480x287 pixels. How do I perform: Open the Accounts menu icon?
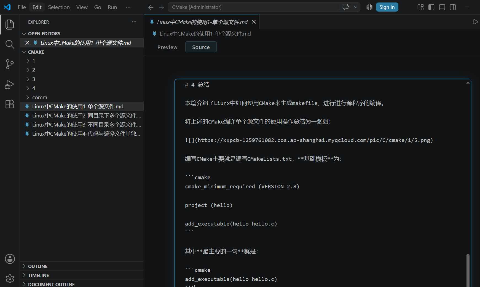(x=10, y=259)
